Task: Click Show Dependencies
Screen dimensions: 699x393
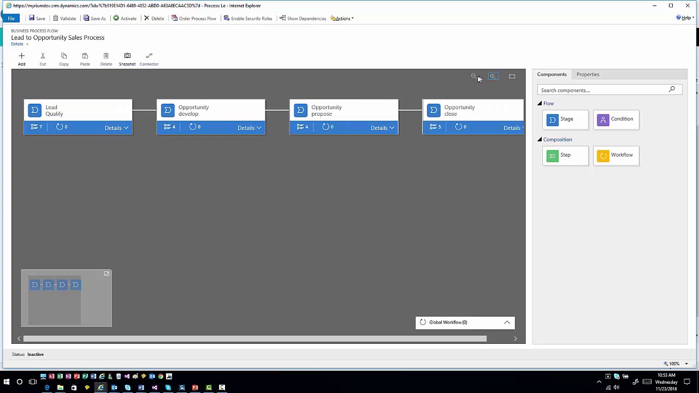Action: (303, 18)
